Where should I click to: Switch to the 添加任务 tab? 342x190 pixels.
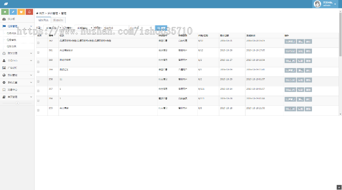[59, 20]
